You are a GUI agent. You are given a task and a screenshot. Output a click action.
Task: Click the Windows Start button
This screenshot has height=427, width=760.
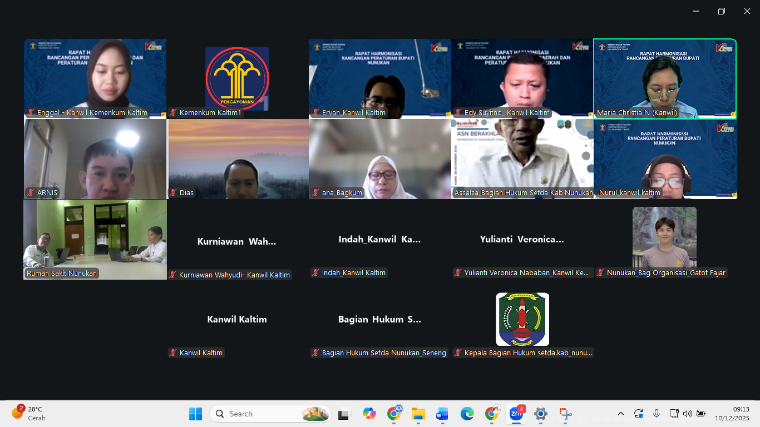click(195, 414)
